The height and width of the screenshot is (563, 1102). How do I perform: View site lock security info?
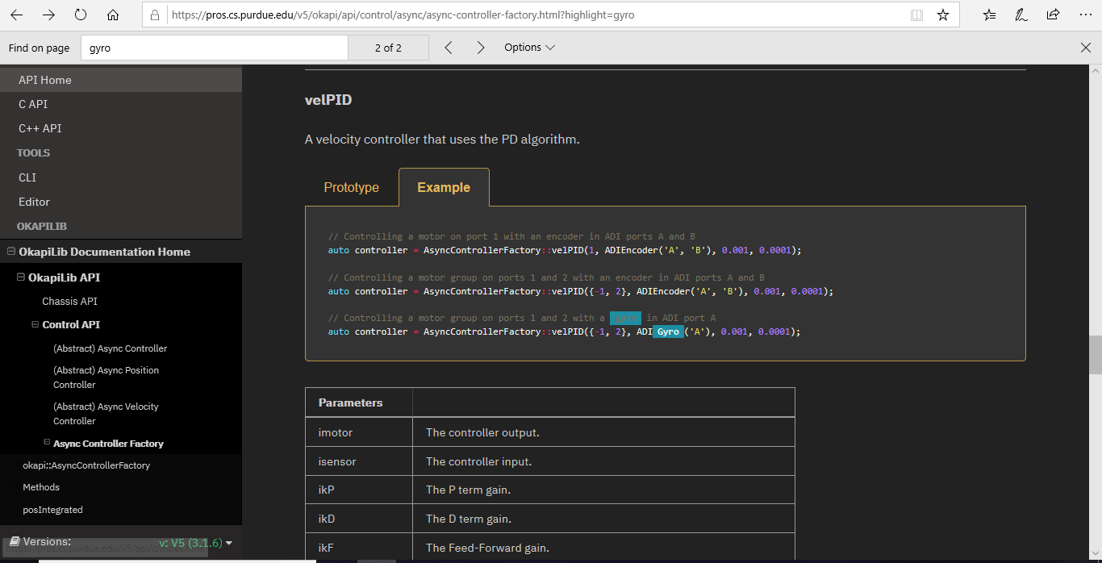coord(156,15)
